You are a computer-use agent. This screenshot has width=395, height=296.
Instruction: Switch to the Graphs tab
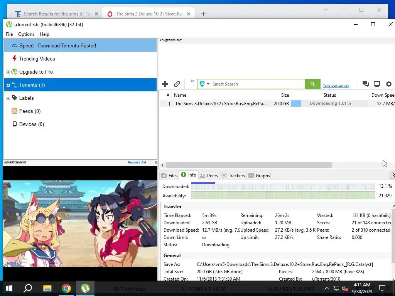[259, 176]
